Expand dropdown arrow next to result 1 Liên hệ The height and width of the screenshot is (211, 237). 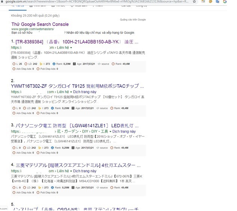click(x=71, y=48)
